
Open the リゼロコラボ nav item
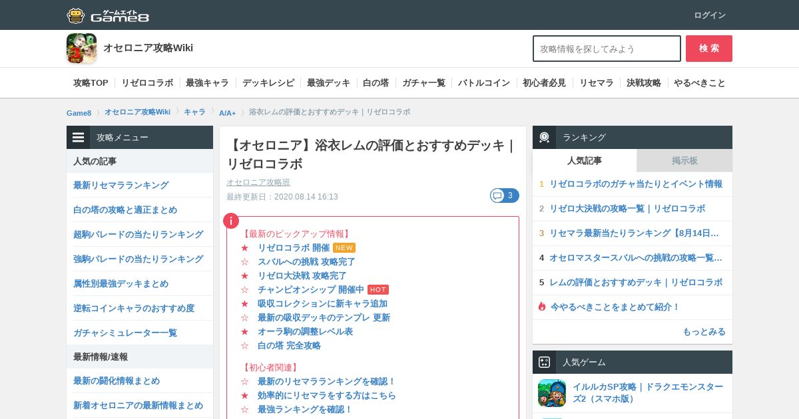pos(147,83)
